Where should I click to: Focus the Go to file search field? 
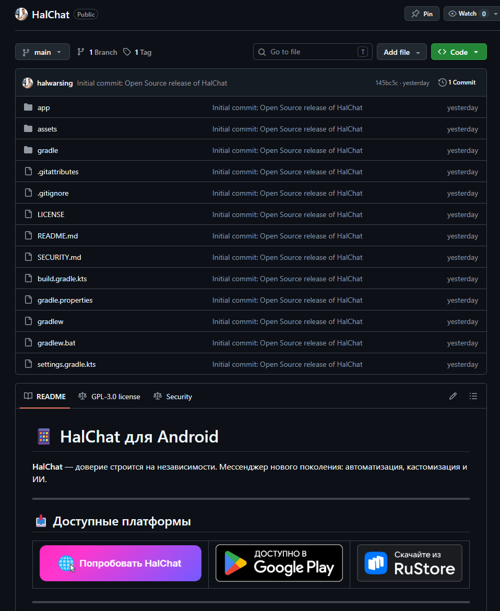(313, 52)
